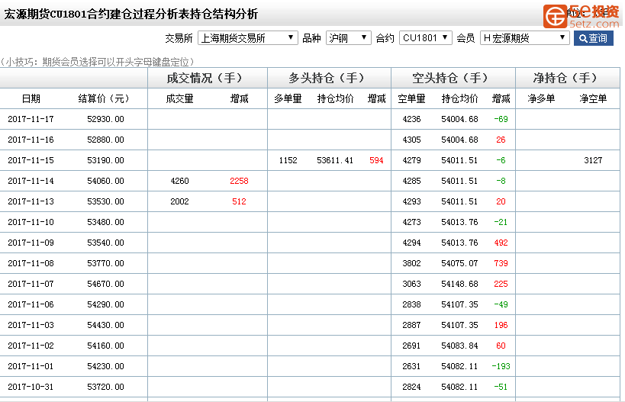Click the 多单量 column header

coord(288,98)
